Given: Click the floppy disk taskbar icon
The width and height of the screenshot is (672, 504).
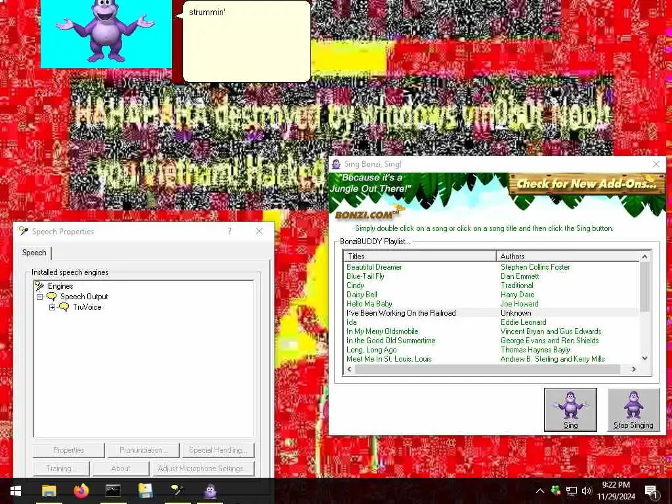Looking at the screenshot, I should point(145,491).
